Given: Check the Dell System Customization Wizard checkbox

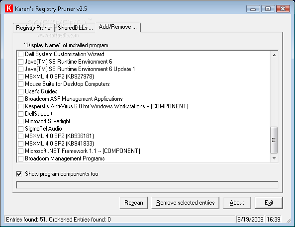Looking at the screenshot, I should coord(20,54).
